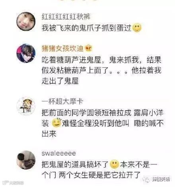Select comment about 糖葫芦进鬼屋
Viewport: 175px width, 187px height.
pyautogui.click(x=101, y=70)
